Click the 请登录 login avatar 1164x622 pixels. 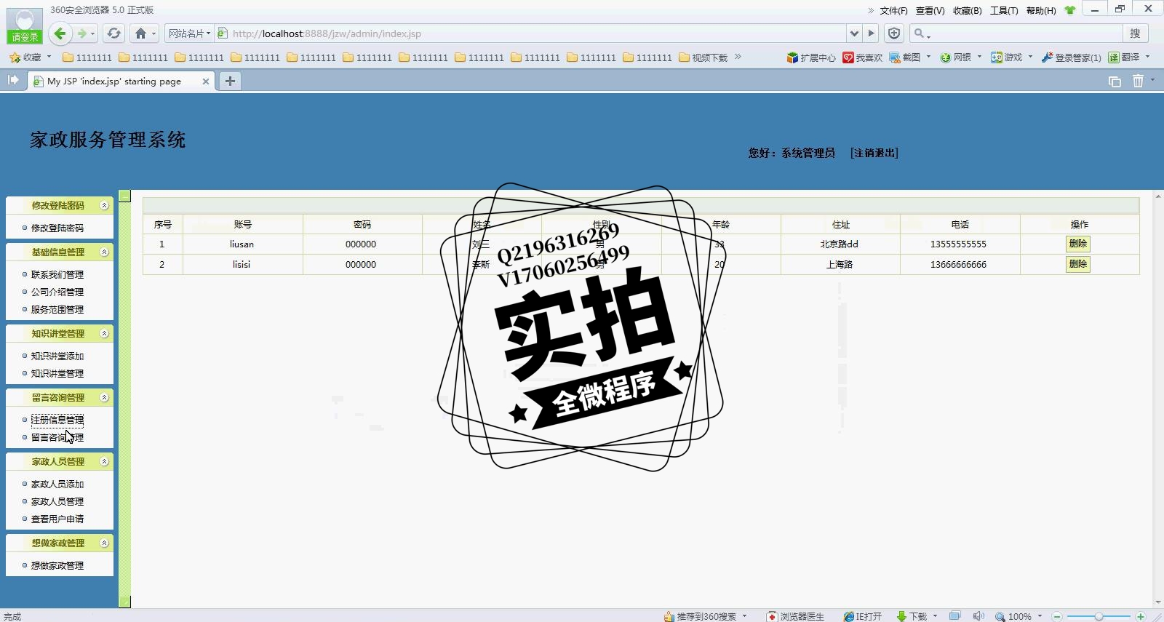coord(25,25)
